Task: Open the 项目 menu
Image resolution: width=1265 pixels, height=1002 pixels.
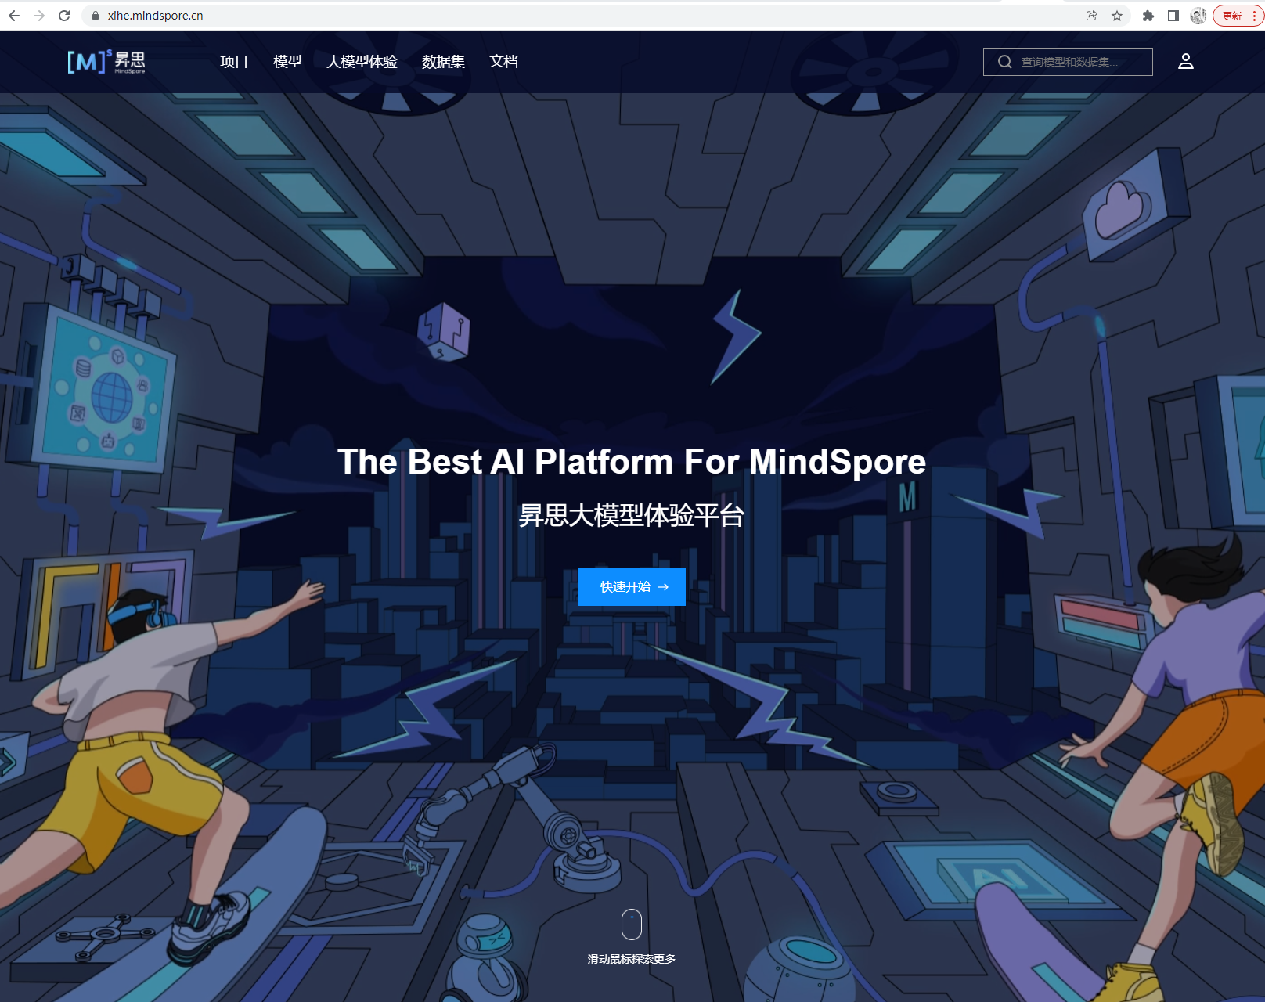Action: [234, 62]
